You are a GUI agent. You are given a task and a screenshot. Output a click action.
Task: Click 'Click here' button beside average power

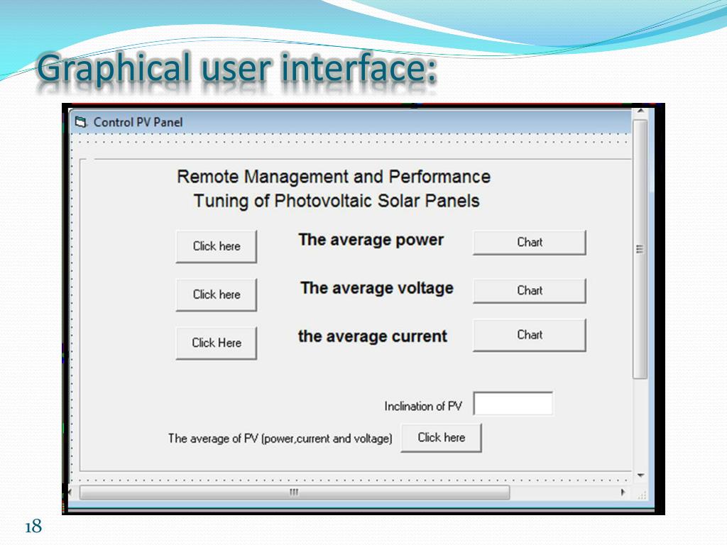(x=216, y=246)
